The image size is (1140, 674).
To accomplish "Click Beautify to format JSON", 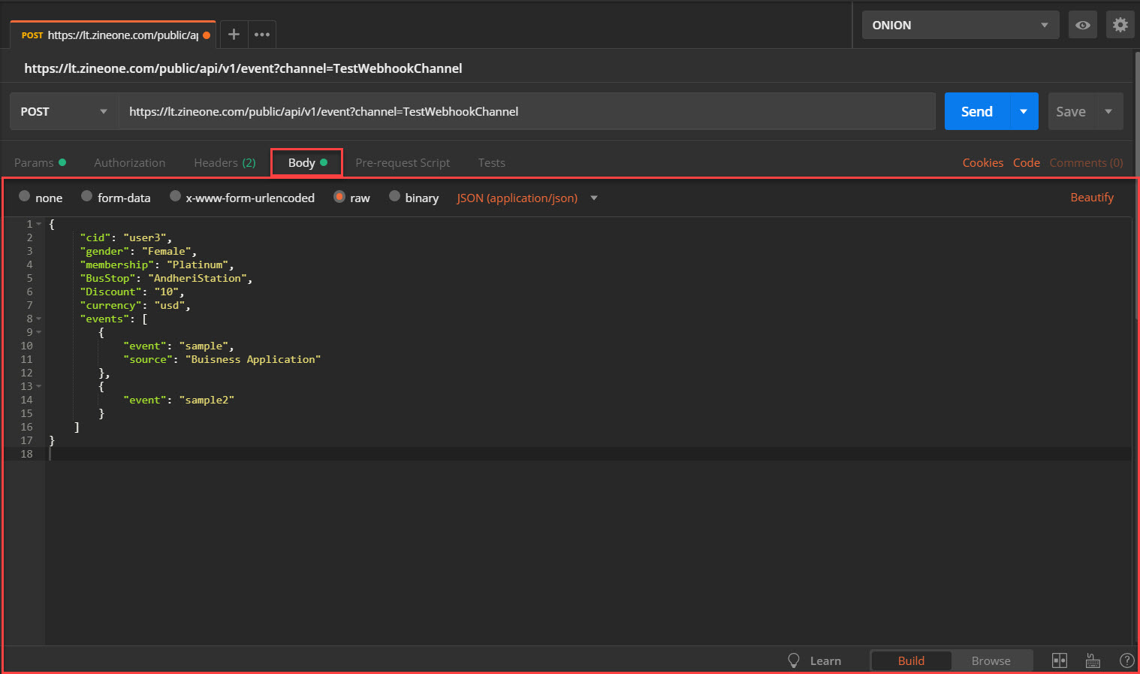I will (1092, 197).
